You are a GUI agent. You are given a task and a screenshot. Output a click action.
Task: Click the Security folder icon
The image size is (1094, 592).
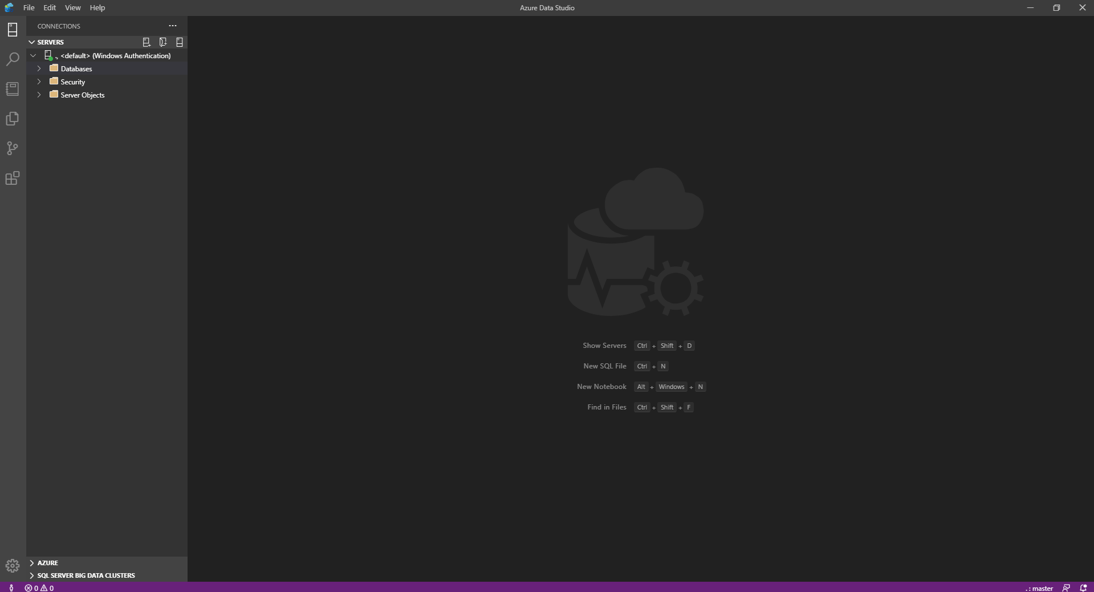coord(54,81)
